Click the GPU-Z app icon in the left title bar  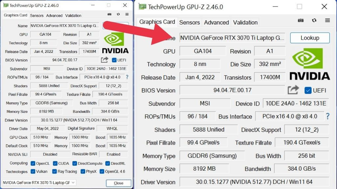6,5
